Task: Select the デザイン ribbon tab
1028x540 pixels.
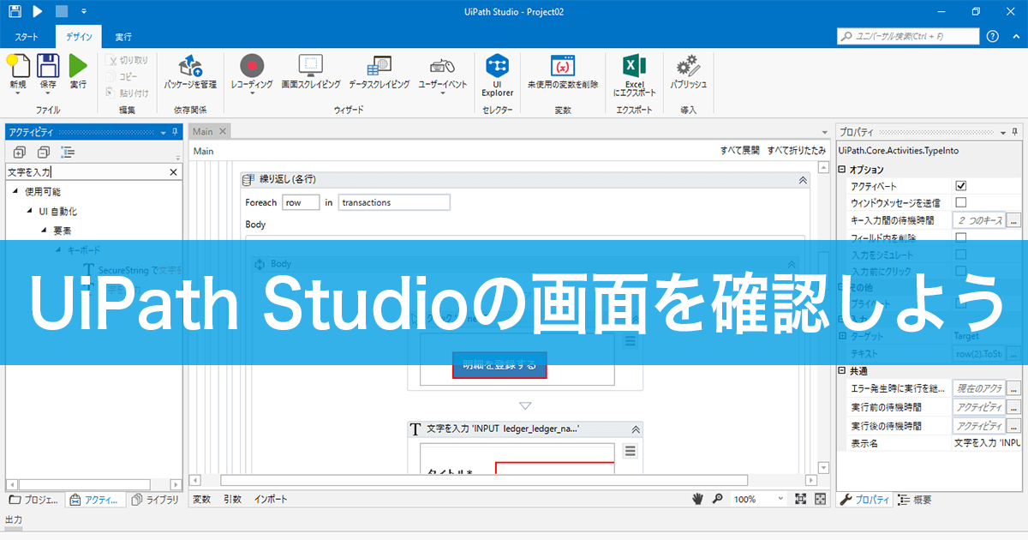Action: pyautogui.click(x=79, y=37)
